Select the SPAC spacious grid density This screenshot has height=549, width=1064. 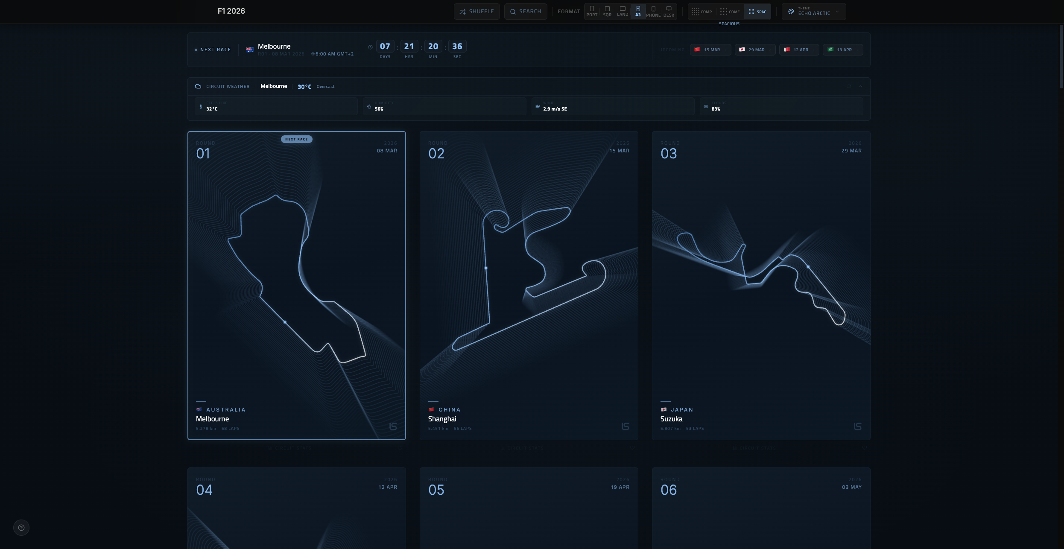(757, 12)
